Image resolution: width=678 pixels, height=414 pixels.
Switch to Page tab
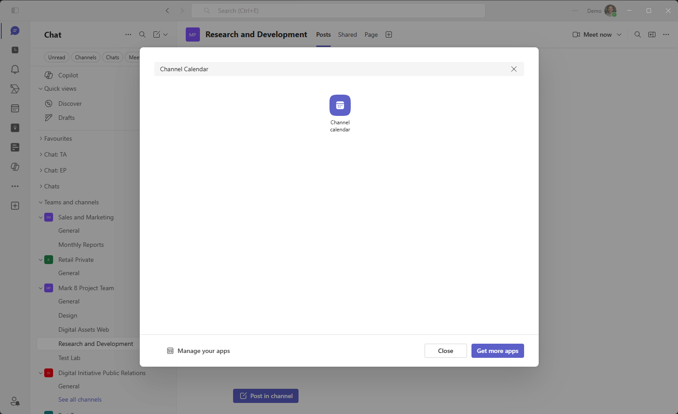(x=371, y=34)
